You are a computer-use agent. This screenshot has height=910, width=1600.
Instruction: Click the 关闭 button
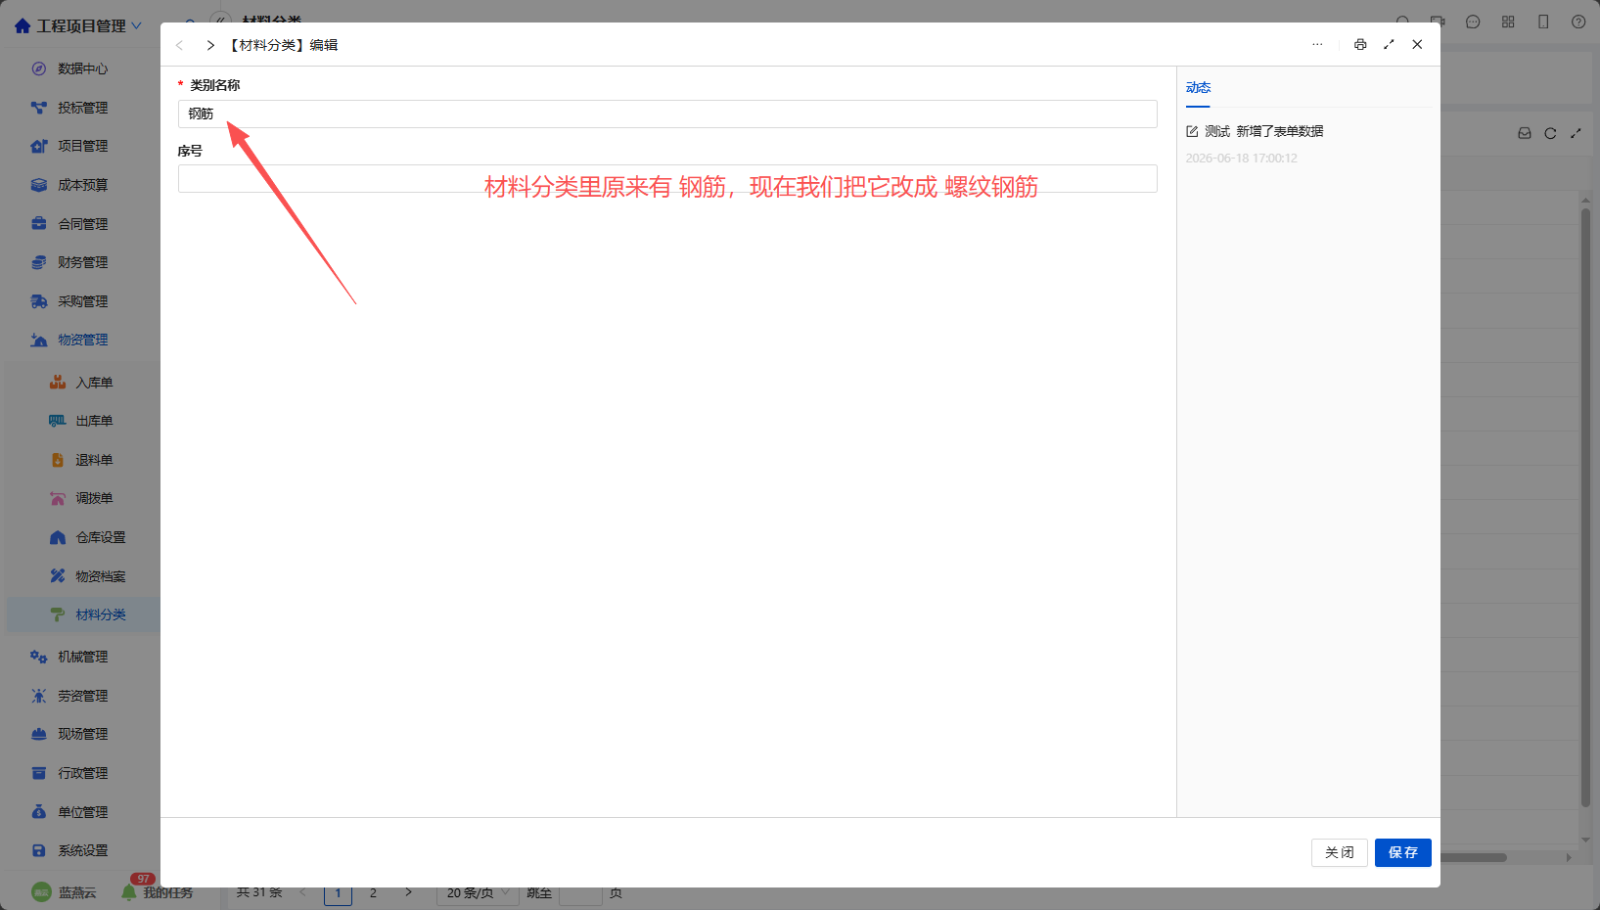point(1339,852)
